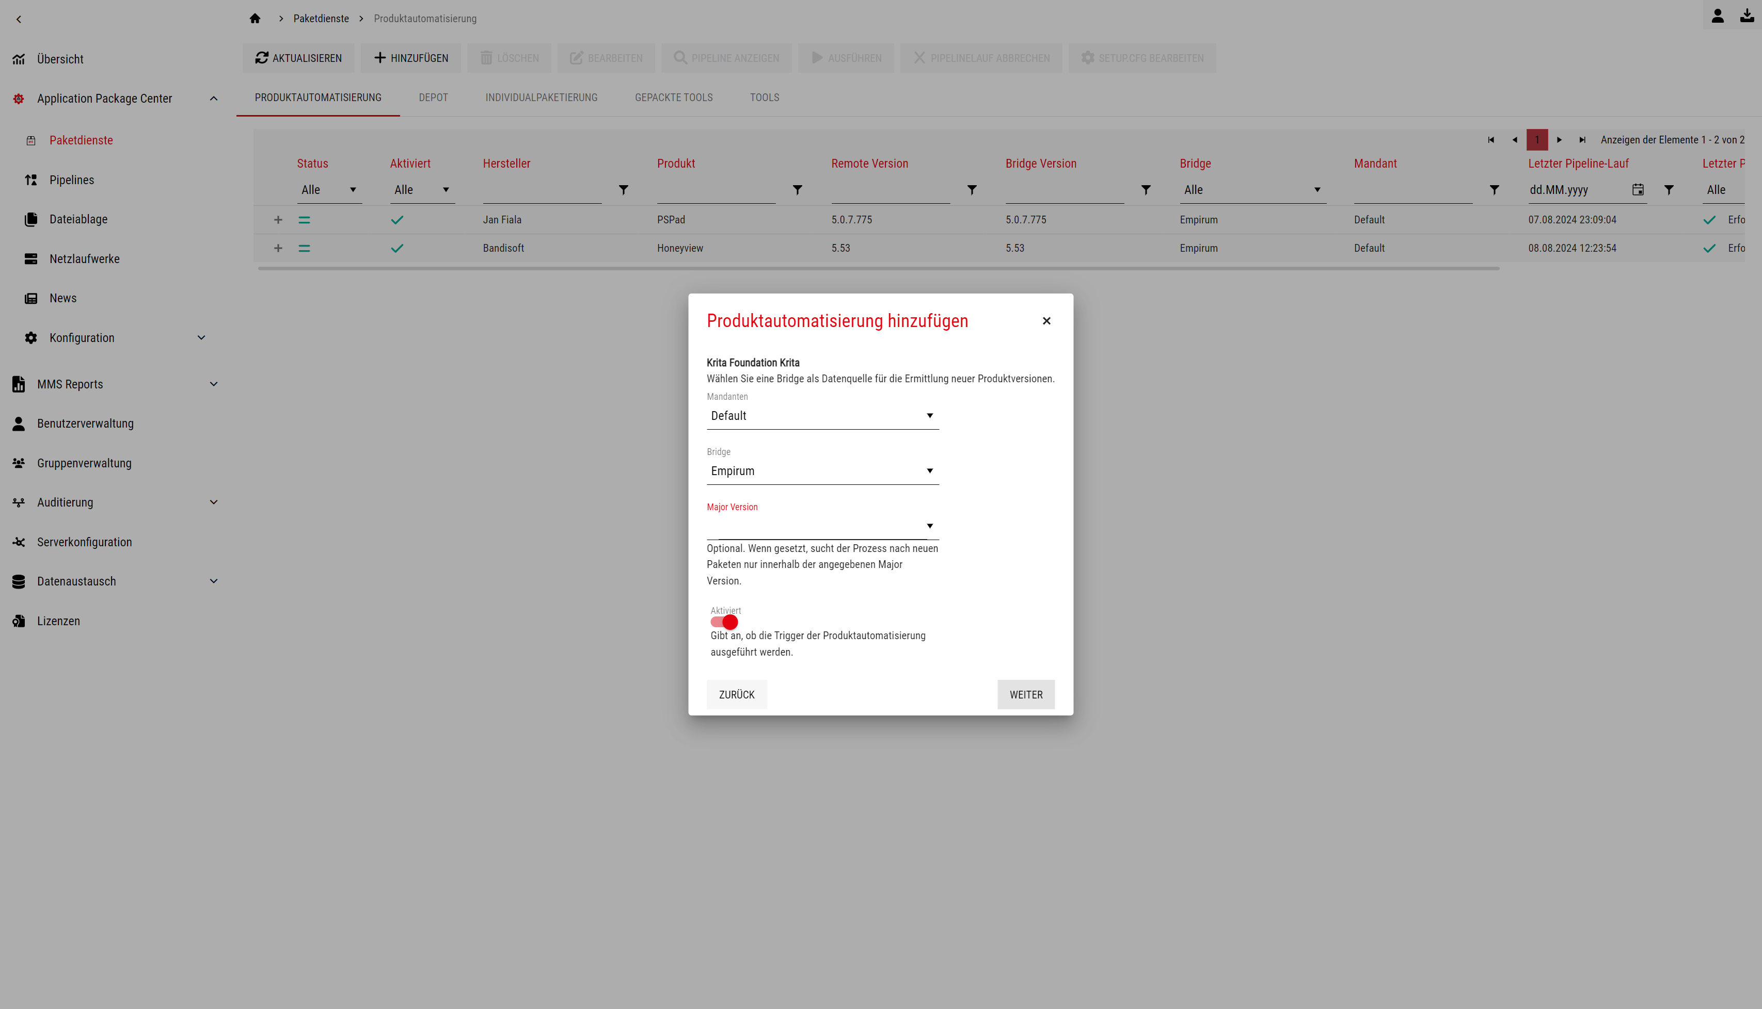
Task: Click the Hinzufügen button
Action: [x=410, y=58]
